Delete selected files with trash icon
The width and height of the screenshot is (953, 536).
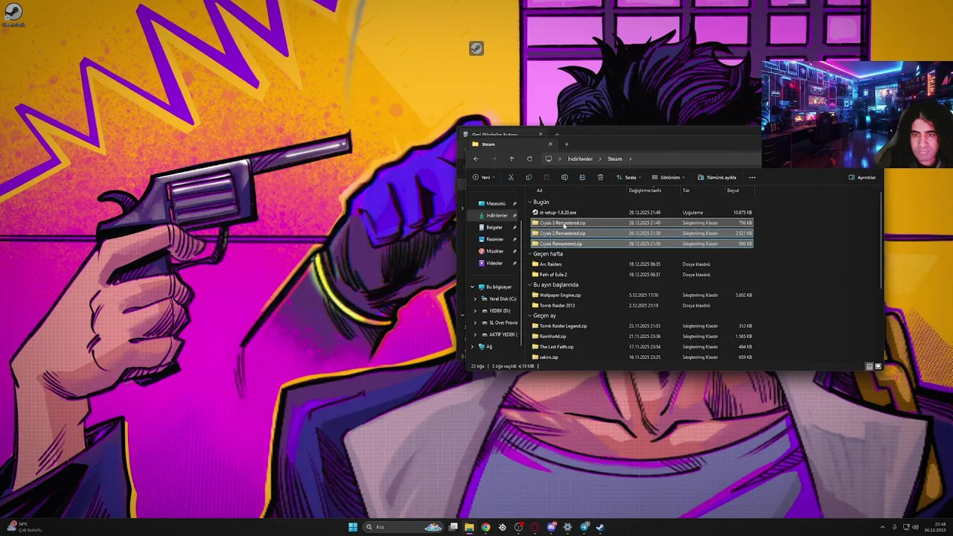600,177
